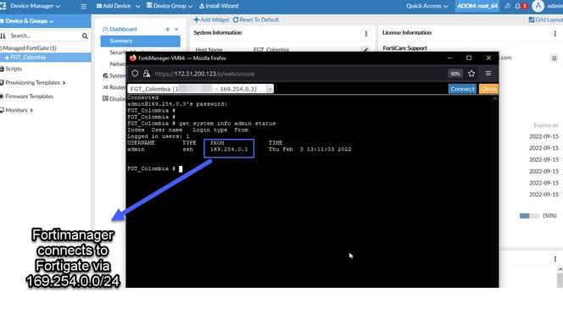563x309 pixels.
Task: Bookmark page with the star icon
Action: click(x=471, y=74)
